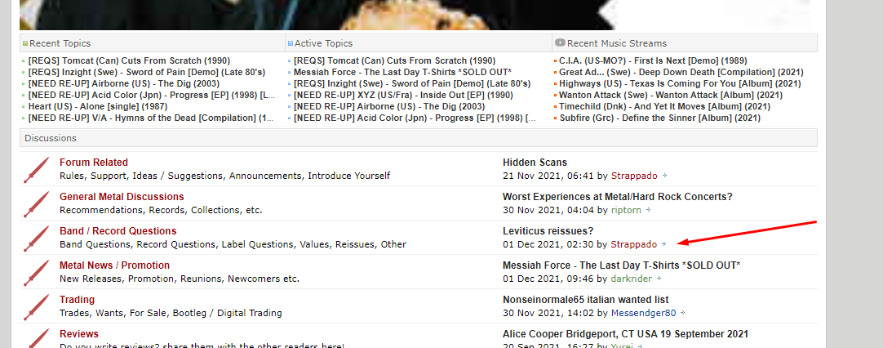The width and height of the screenshot is (883, 348).
Task: View darkrider's user profile
Action: [632, 279]
